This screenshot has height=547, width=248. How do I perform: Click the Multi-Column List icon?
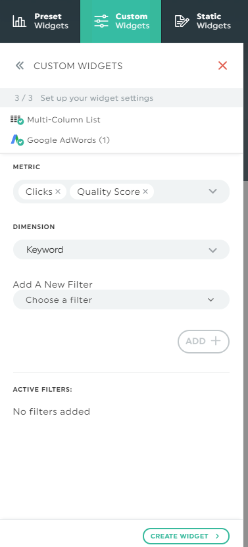16,120
